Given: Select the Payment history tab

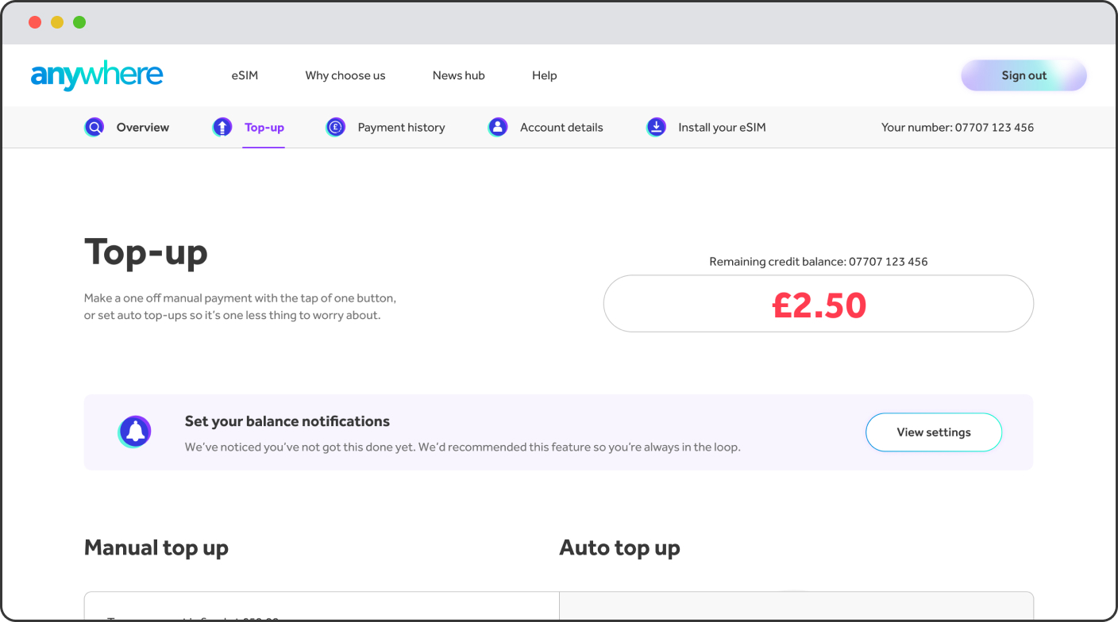Looking at the screenshot, I should [x=401, y=127].
